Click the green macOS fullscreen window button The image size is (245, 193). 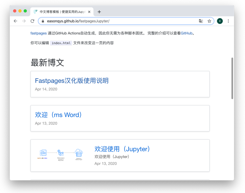point(25,11)
